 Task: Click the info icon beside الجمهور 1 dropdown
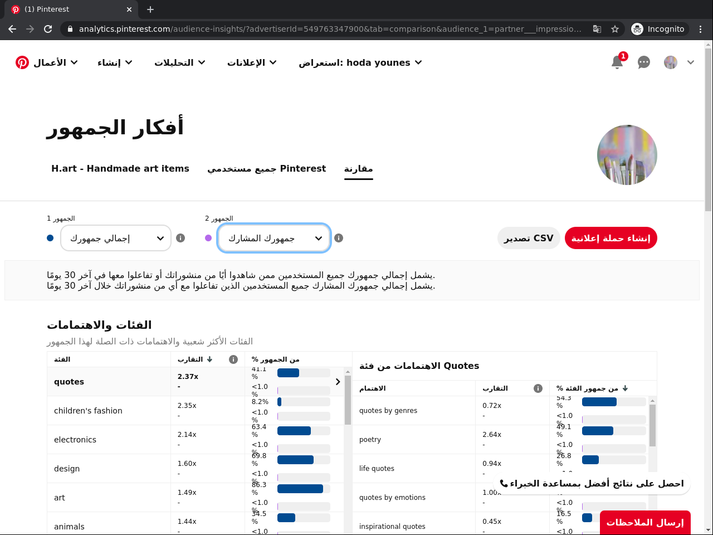pos(180,238)
